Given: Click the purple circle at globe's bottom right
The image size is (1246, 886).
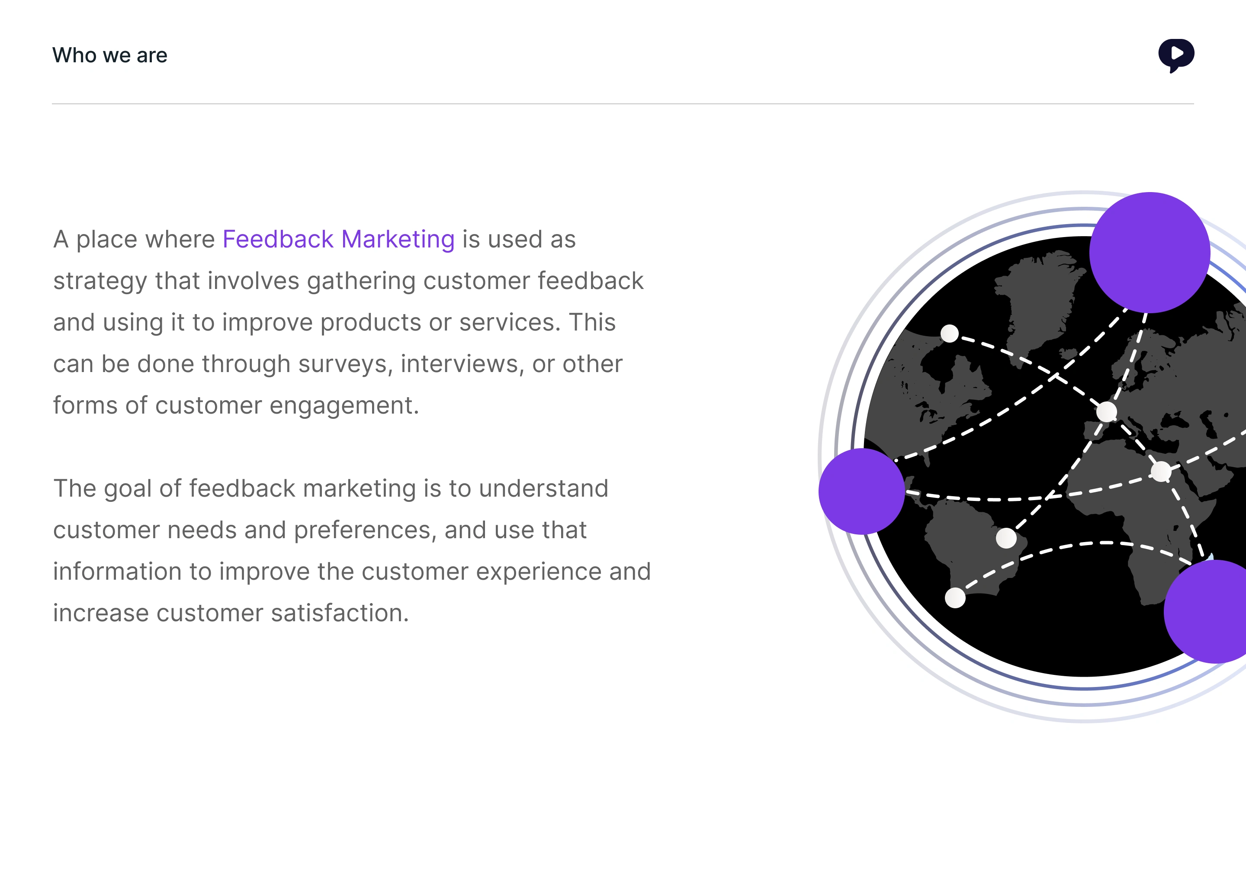Looking at the screenshot, I should (x=1214, y=611).
